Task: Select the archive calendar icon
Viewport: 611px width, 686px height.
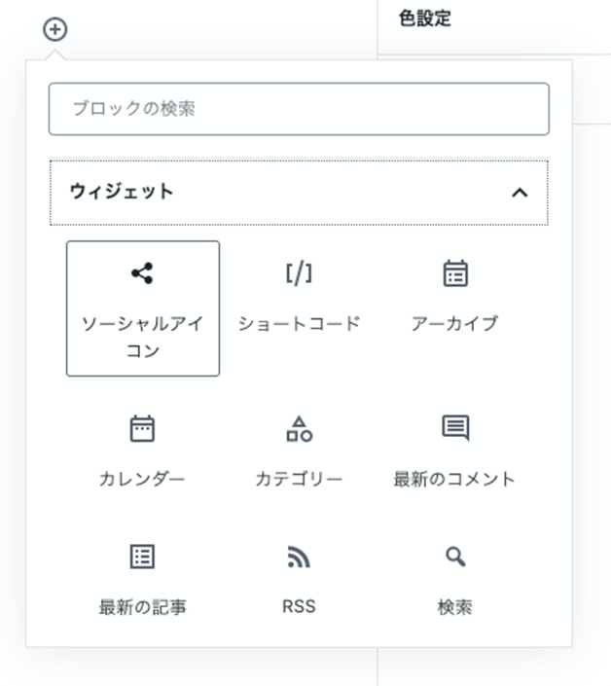Action: click(454, 274)
